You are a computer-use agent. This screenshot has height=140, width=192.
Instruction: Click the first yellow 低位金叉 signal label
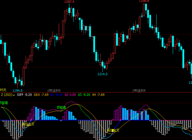pyautogui.click(x=28, y=124)
